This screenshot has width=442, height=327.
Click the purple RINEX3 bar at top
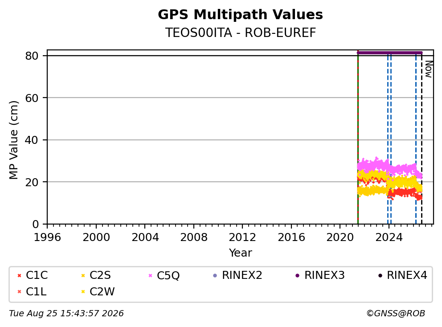point(389,53)
